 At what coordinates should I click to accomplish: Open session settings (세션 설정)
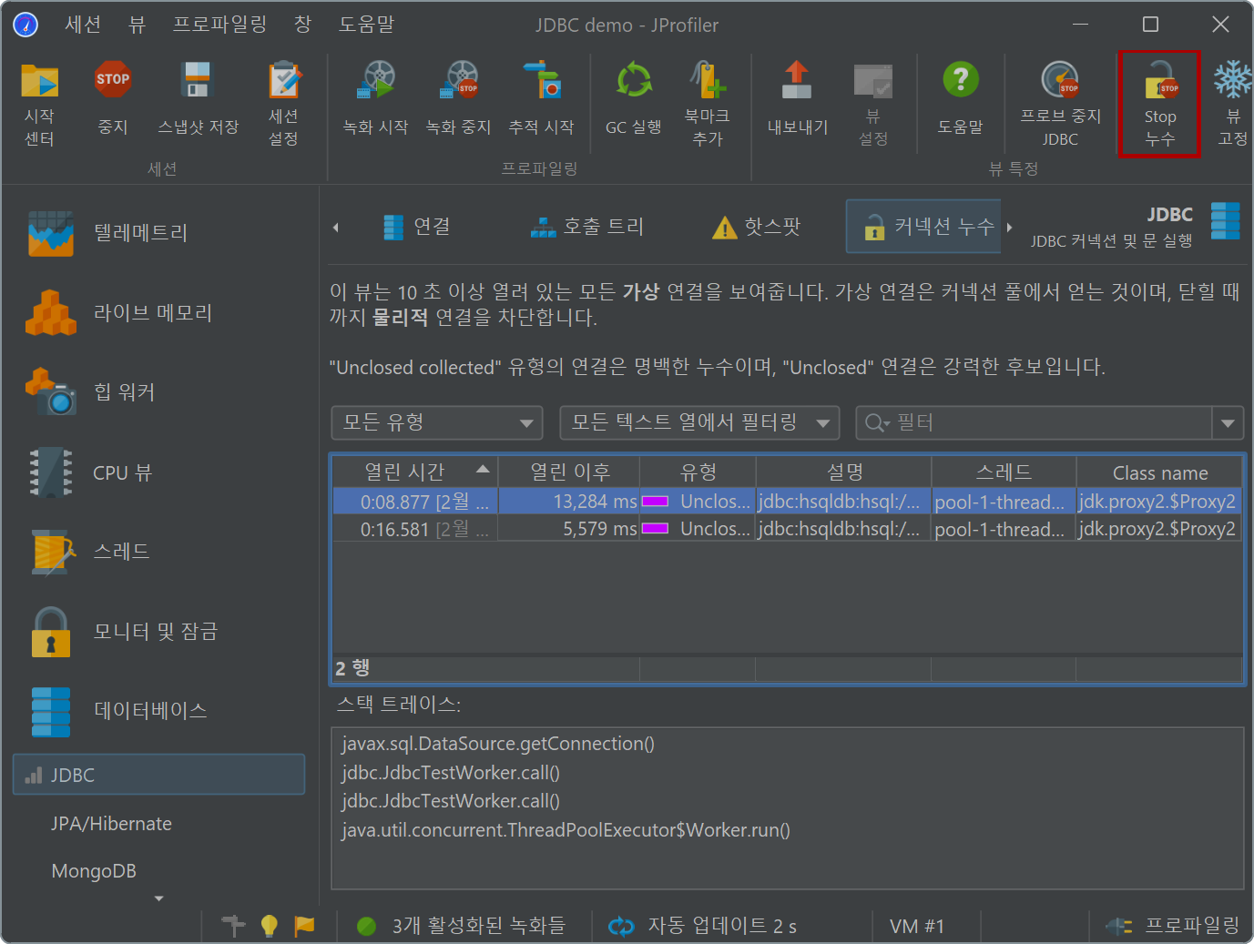283,102
